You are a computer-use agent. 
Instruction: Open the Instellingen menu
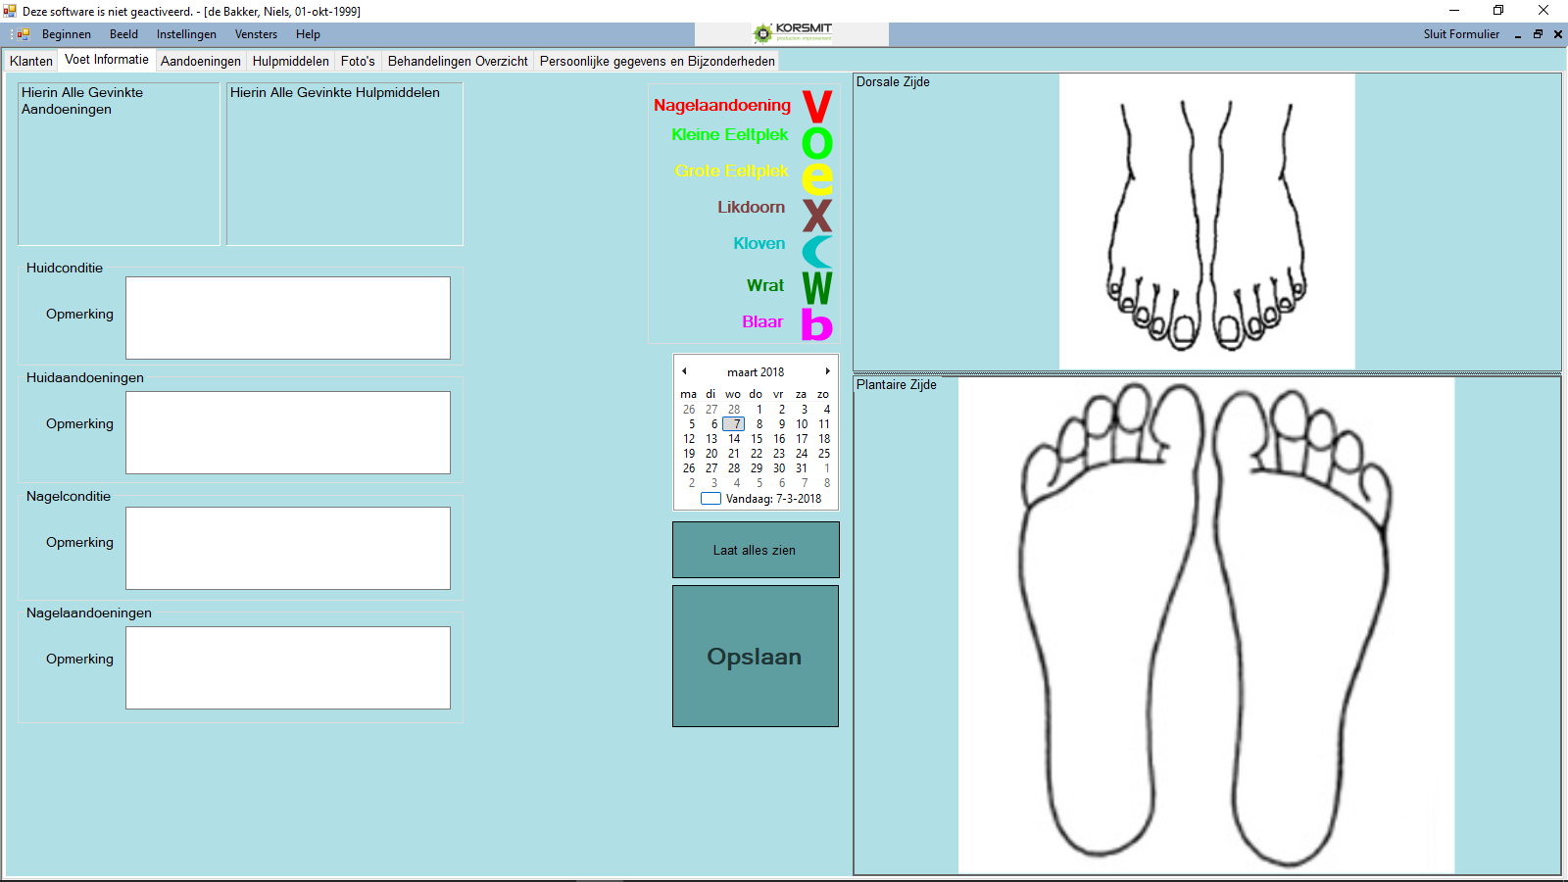[186, 34]
